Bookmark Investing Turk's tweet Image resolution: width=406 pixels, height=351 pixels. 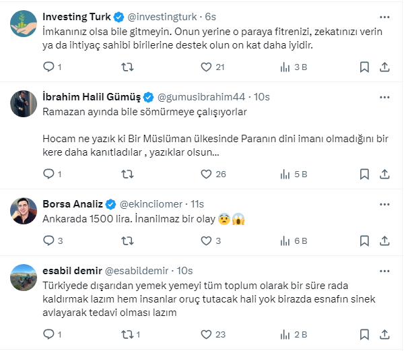364,67
